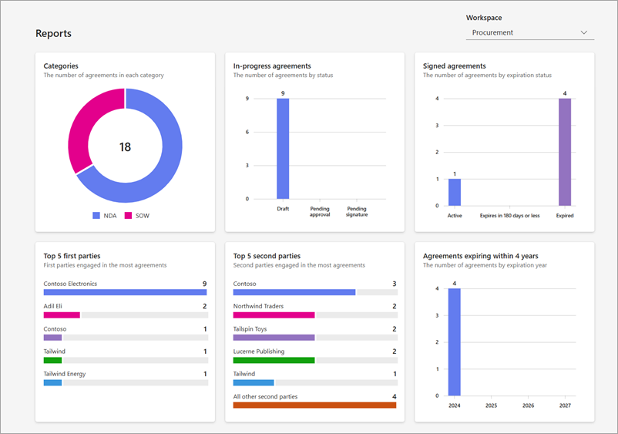This screenshot has height=434, width=618.
Task: Click the Expired axis label
Action: tap(565, 216)
